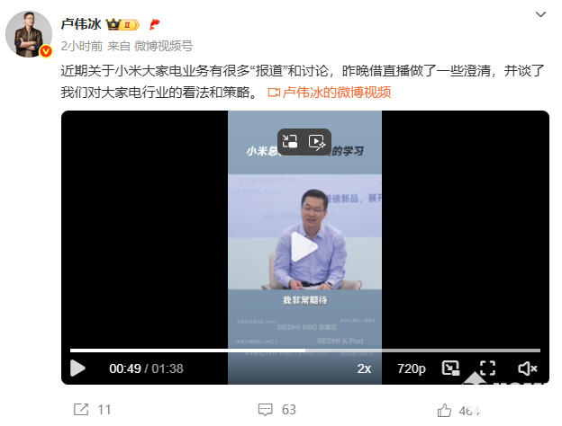This screenshot has height=426, width=562.
Task: Open the 卢伟冰的微博视频 link
Action: point(330,93)
